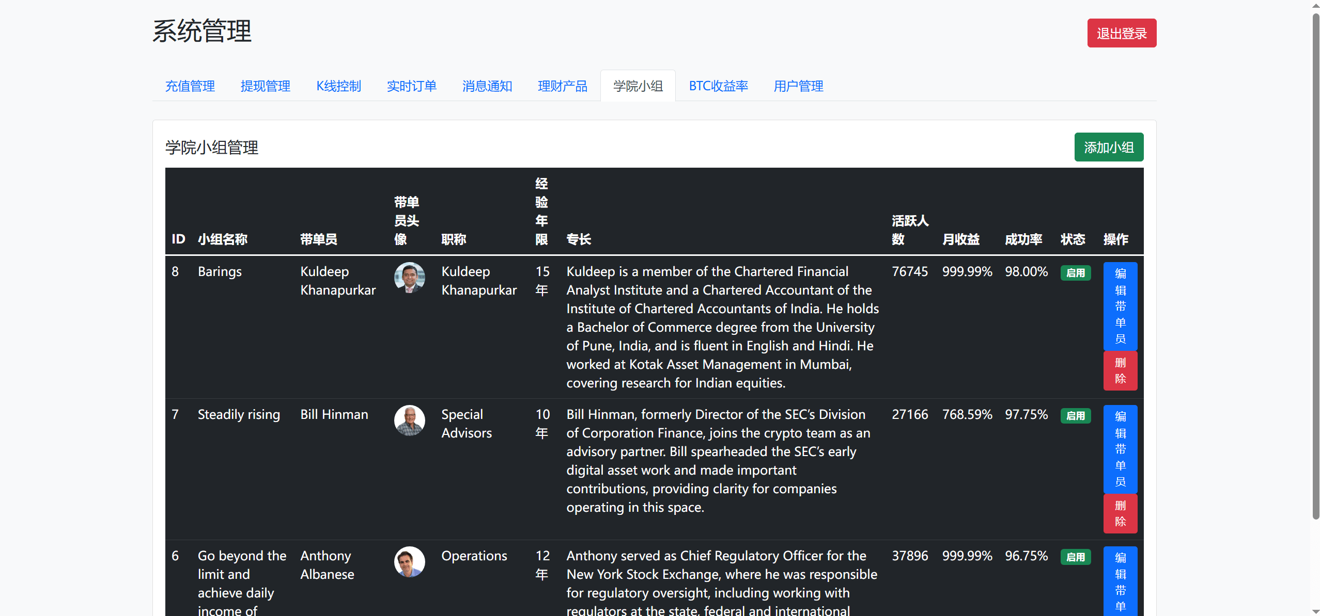Viewport: 1320px width, 616px height.
Task: Edit the Barings group trader
Action: [x=1120, y=306]
